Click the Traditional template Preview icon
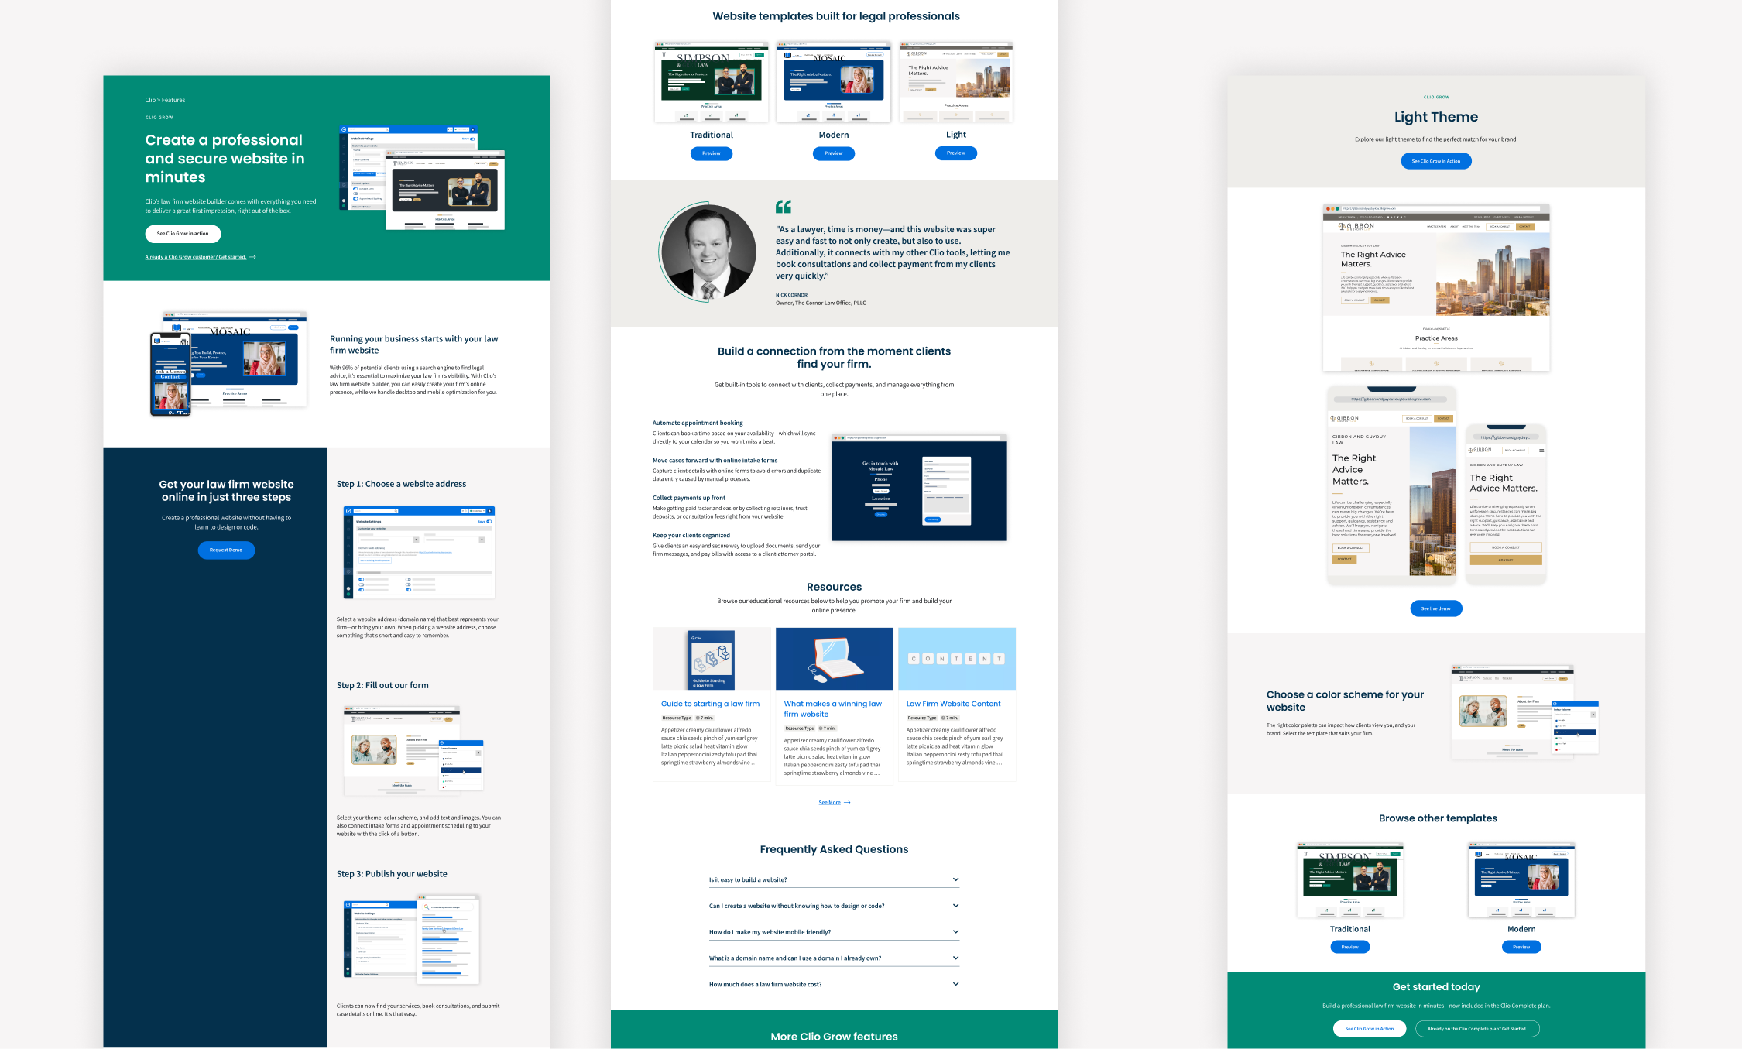The height and width of the screenshot is (1049, 1742). coord(712,152)
